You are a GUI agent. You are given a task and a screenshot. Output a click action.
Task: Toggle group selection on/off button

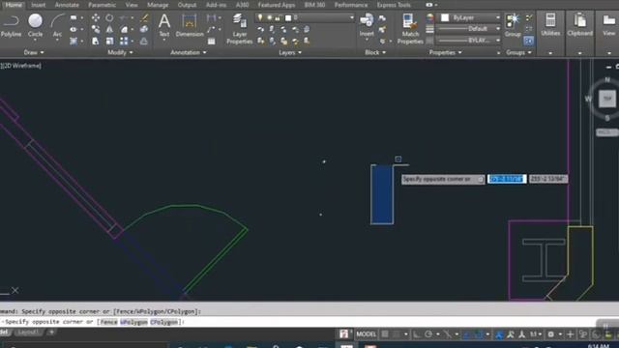click(x=529, y=41)
